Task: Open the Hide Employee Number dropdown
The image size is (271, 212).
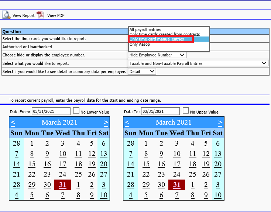Action: (x=157, y=55)
